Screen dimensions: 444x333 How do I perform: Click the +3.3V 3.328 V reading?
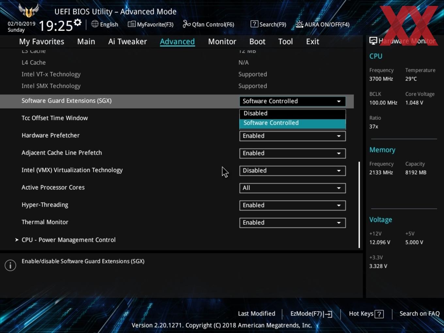378,266
